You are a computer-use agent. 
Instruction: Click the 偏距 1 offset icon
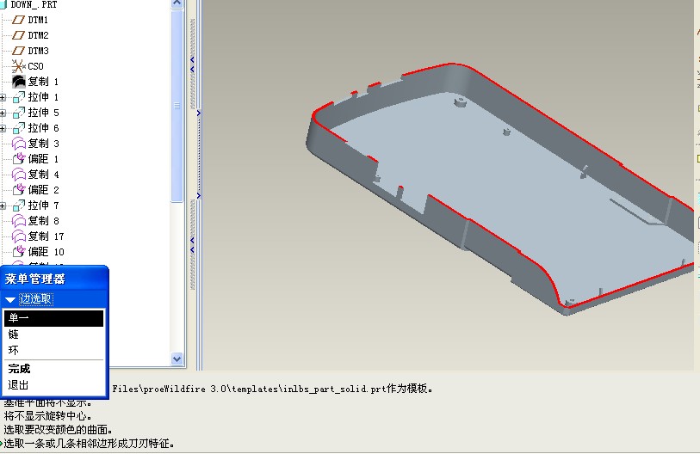18,159
